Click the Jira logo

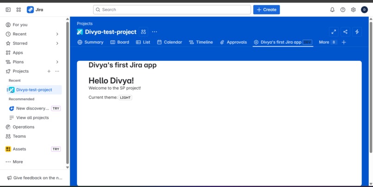(35, 10)
